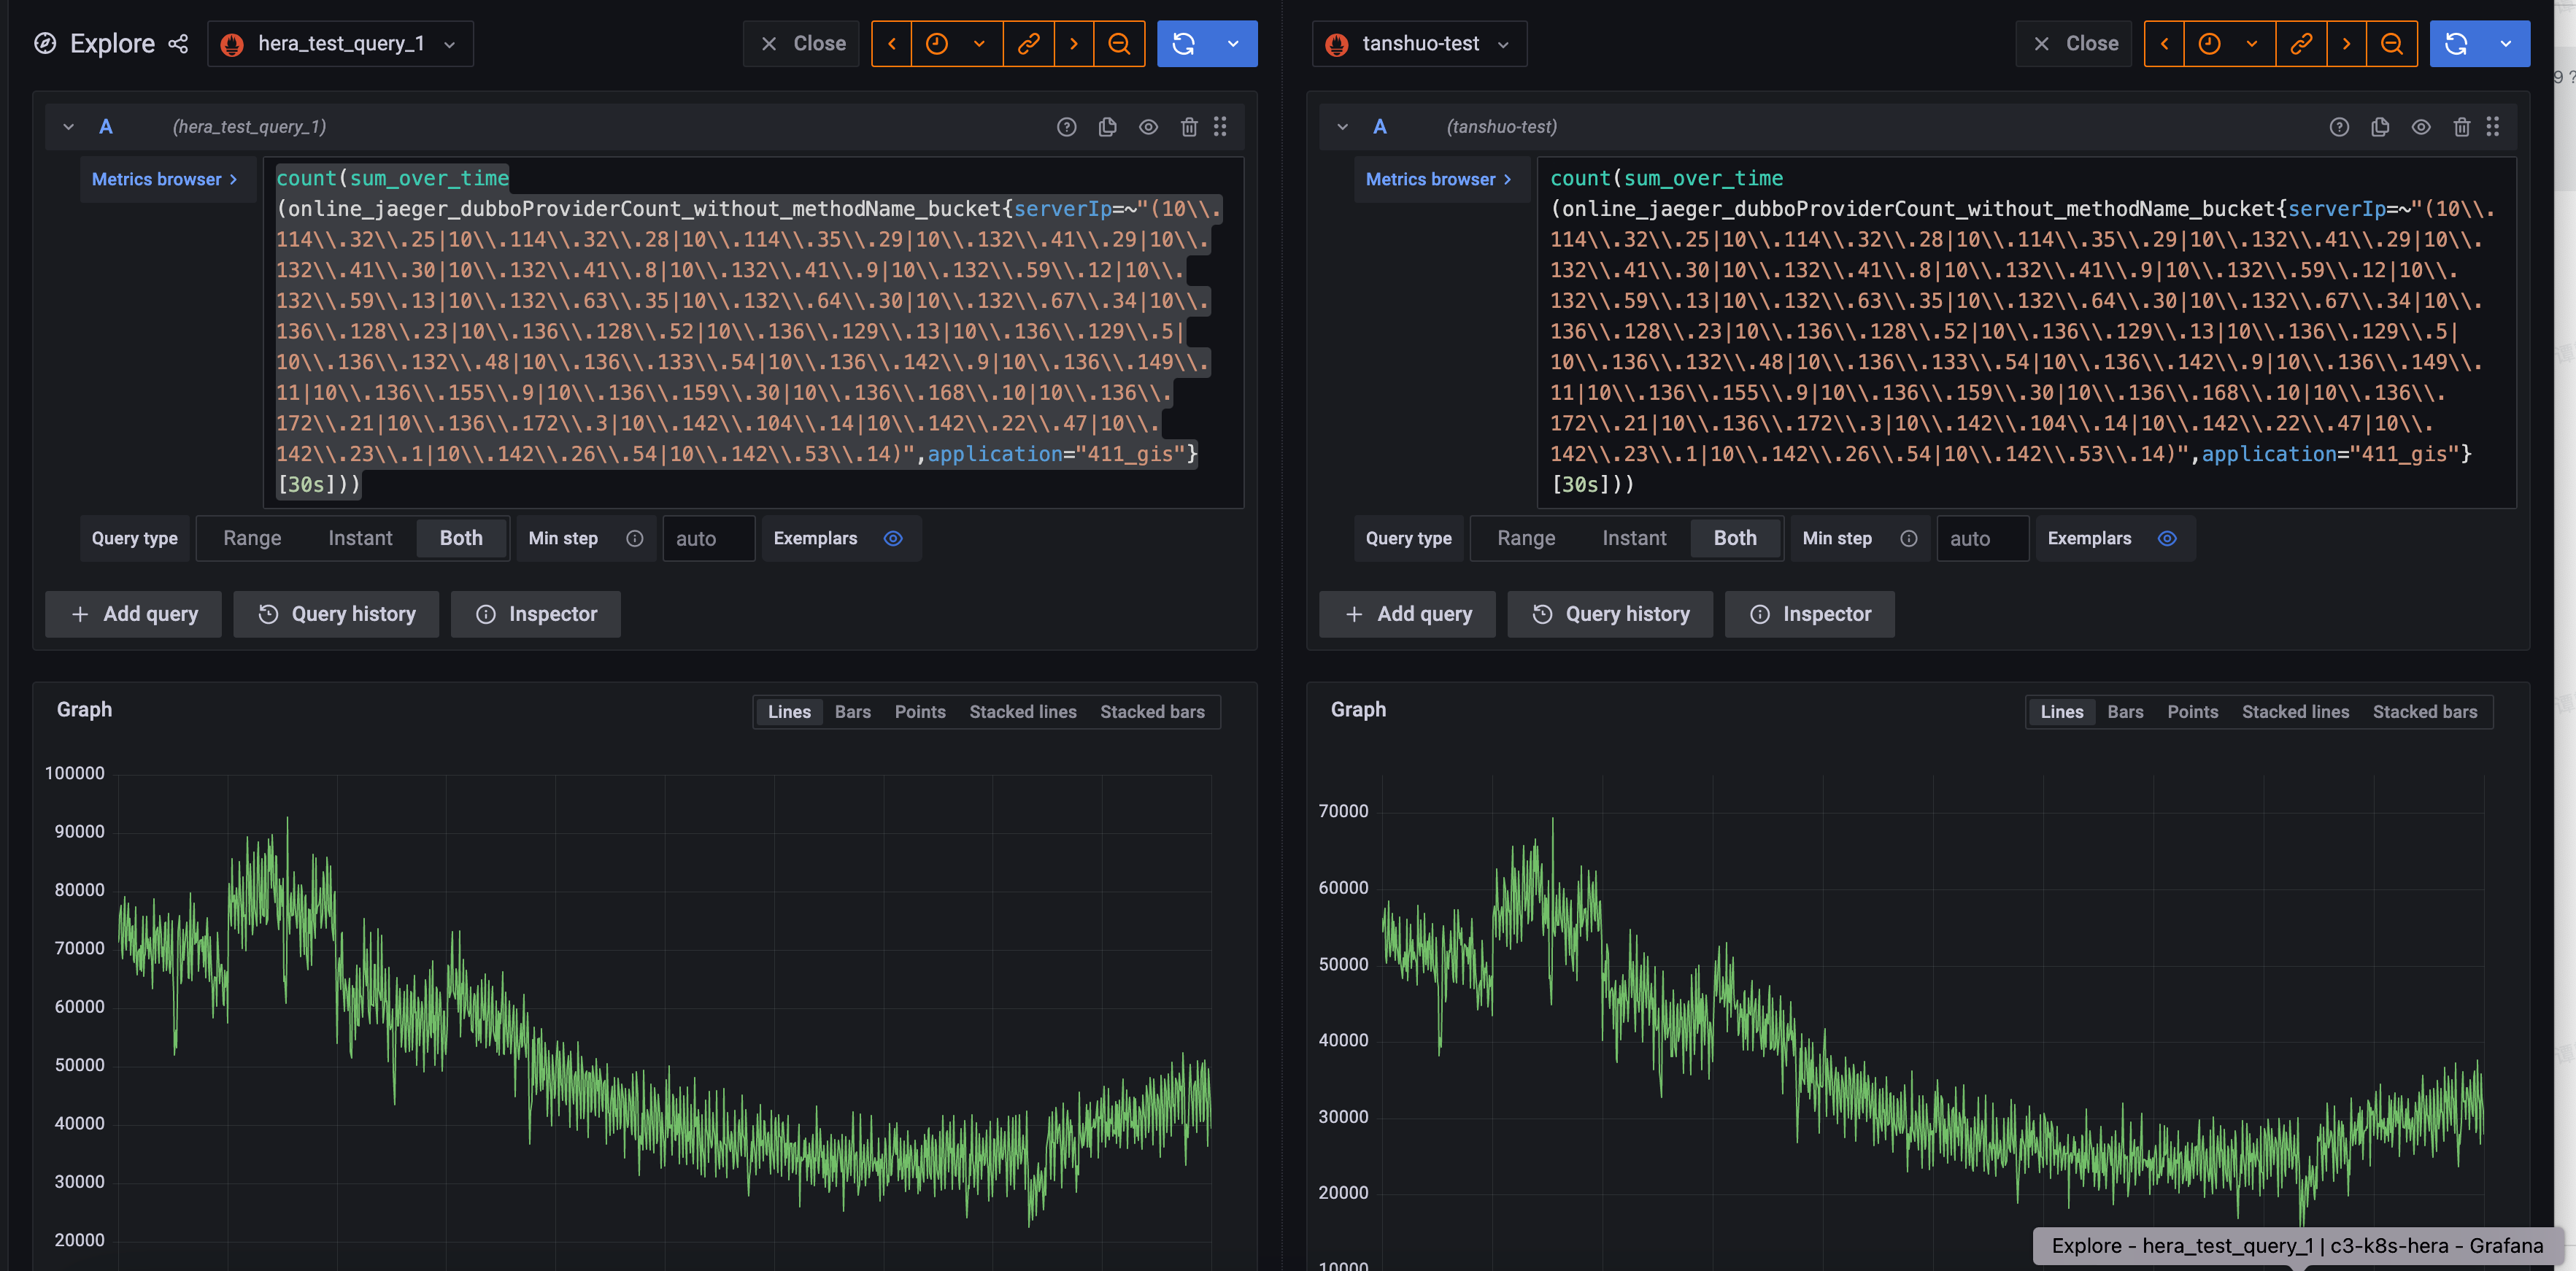Image resolution: width=2576 pixels, height=1271 pixels.
Task: Set right query type to Instant
Action: [1634, 538]
